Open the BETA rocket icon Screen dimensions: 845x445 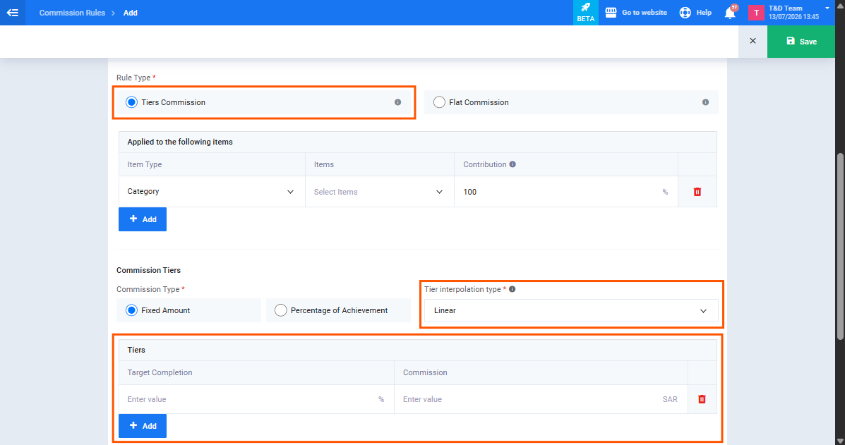(x=586, y=13)
